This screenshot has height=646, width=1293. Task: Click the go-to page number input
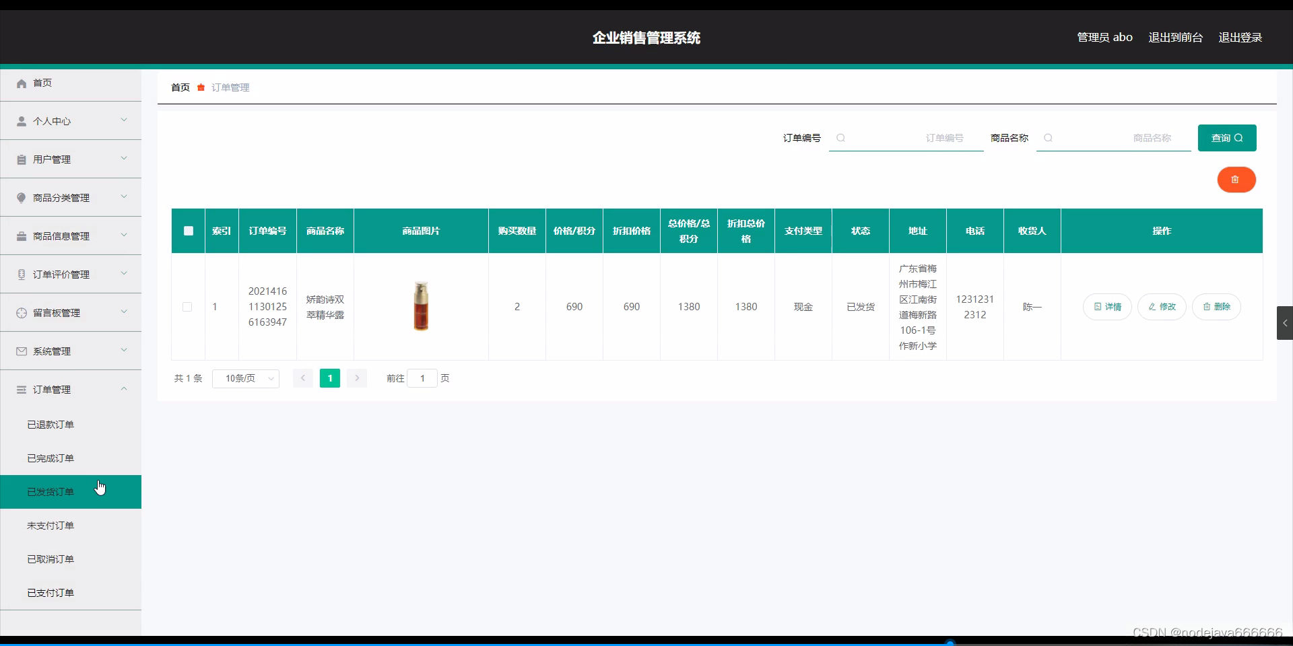pyautogui.click(x=422, y=378)
